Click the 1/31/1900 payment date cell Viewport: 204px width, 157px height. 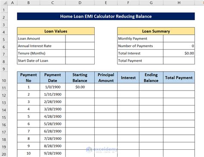tap(53, 94)
